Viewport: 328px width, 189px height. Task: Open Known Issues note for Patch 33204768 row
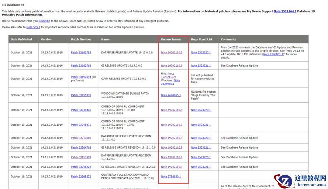click(172, 147)
